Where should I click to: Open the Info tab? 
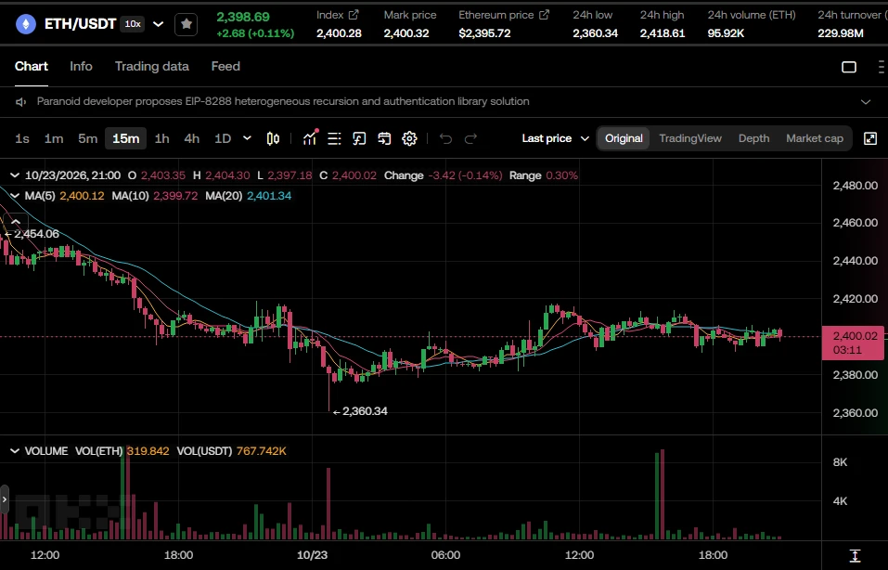[x=81, y=66]
